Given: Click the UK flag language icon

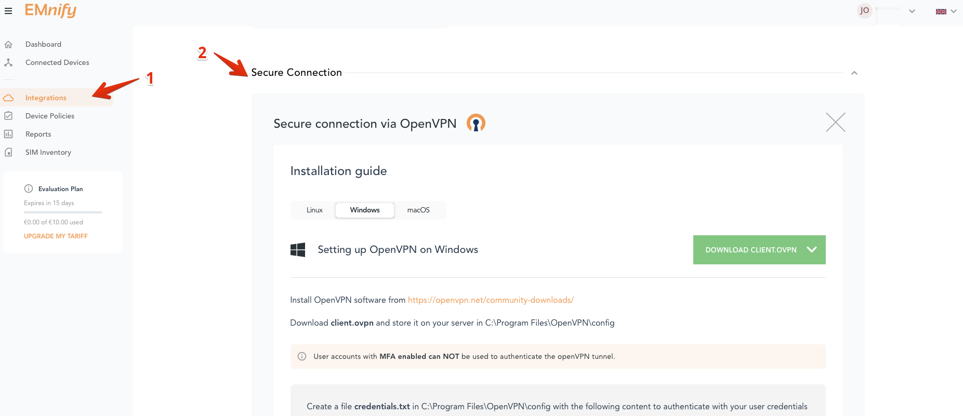Looking at the screenshot, I should tap(941, 11).
